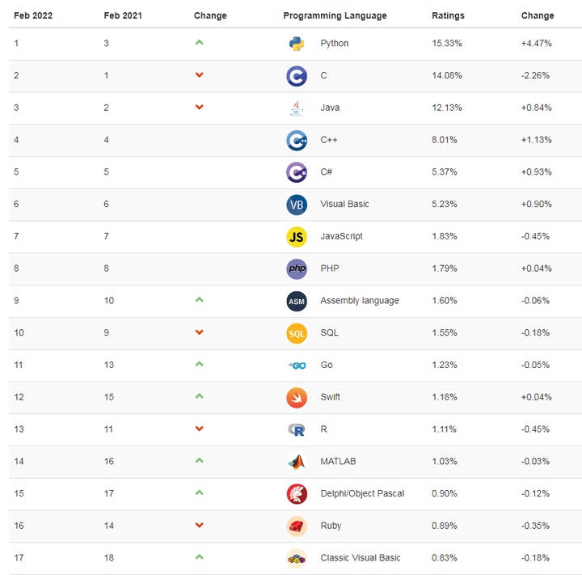Click the Ratings column header
This screenshot has width=582, height=575.
[449, 15]
